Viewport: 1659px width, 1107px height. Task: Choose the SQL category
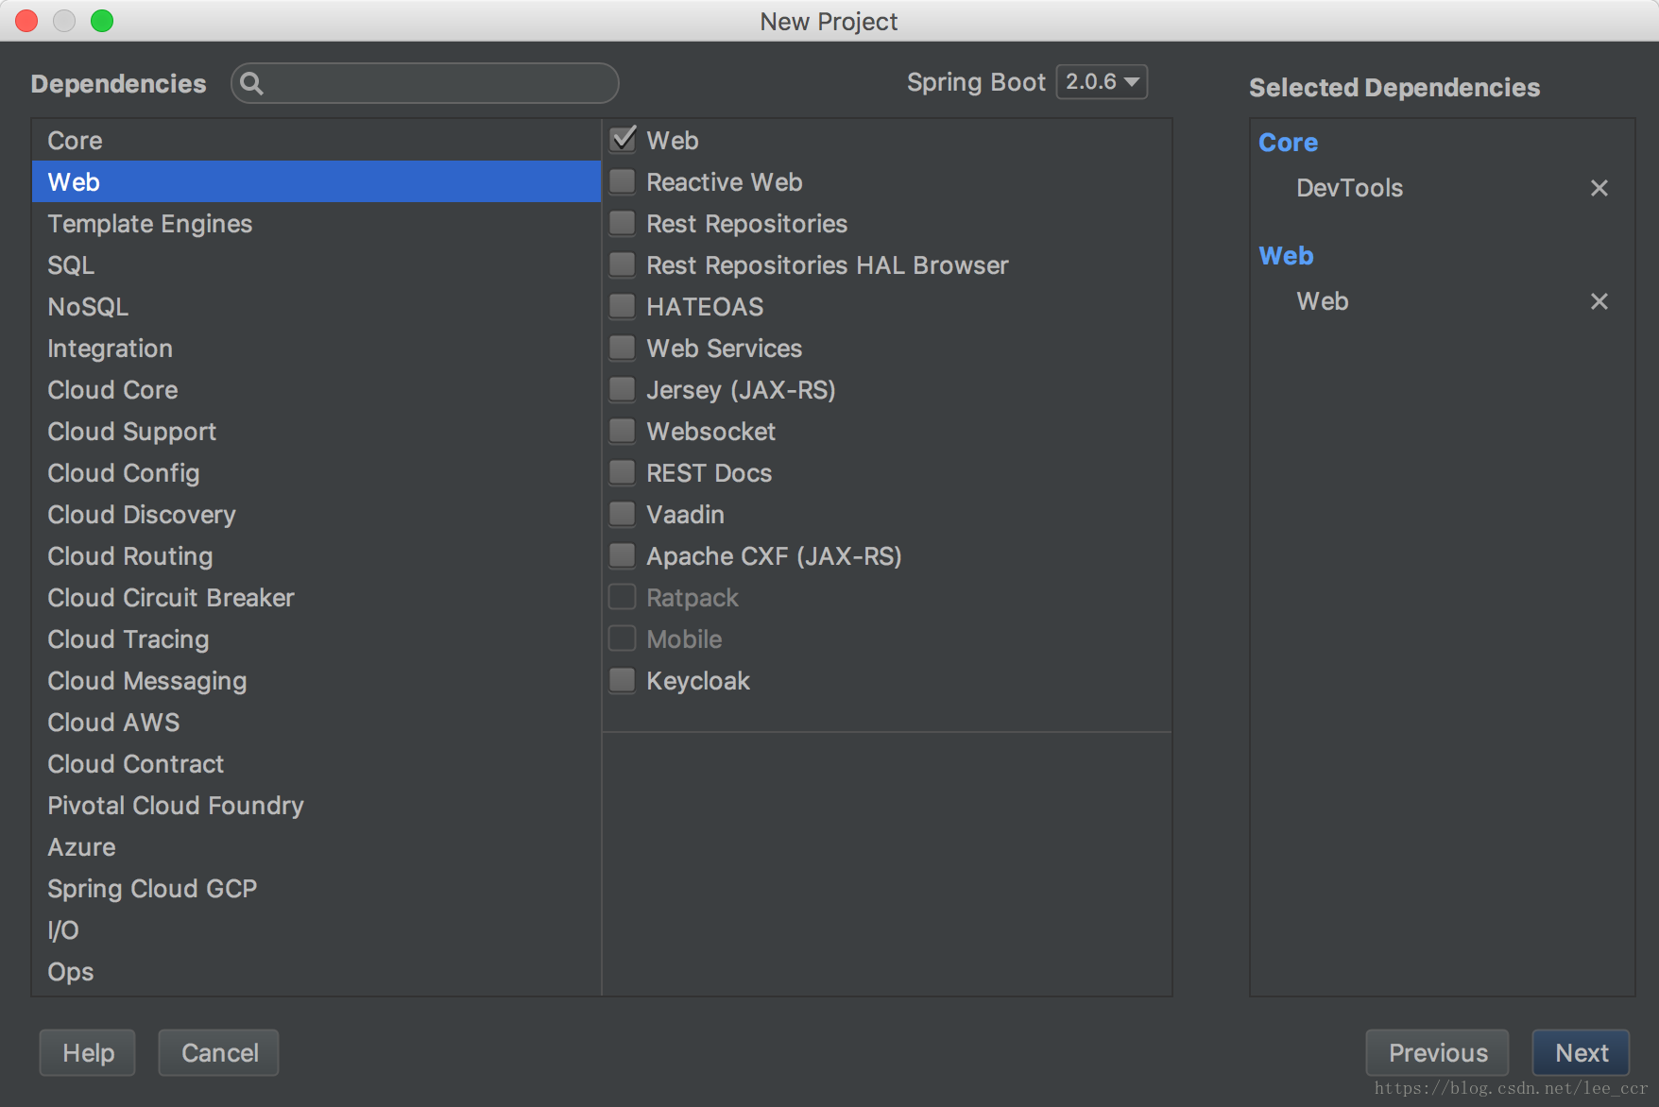pos(316,264)
